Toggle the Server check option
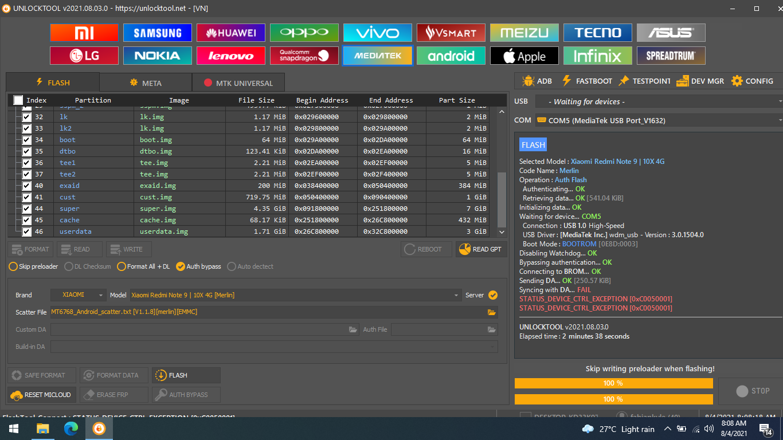Screen dimensions: 783x440 pos(493,295)
